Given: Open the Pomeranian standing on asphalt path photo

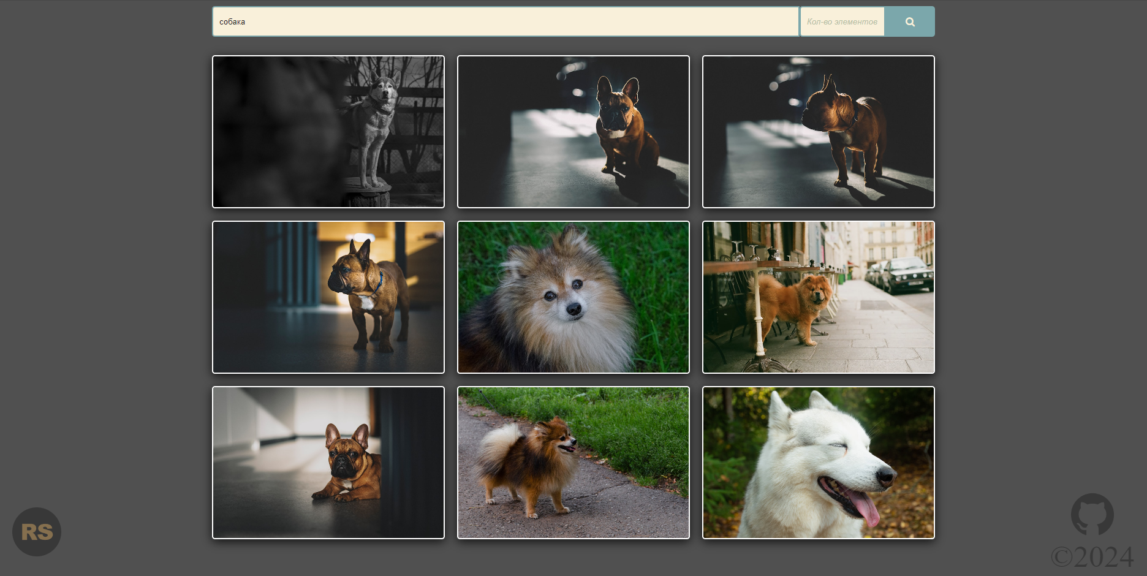Looking at the screenshot, I should pos(573,463).
